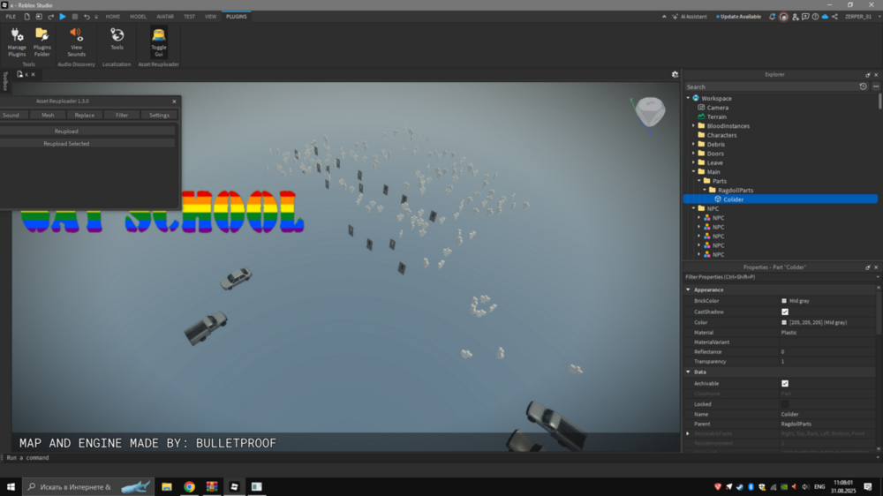Click the View Sounds audio discovery tool
Image resolution: width=883 pixels, height=496 pixels.
pos(76,42)
